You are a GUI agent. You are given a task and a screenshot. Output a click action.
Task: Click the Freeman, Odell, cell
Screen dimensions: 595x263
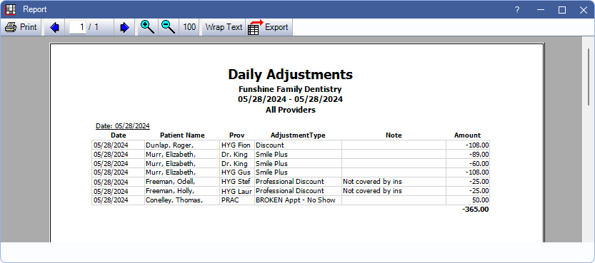coord(182,182)
